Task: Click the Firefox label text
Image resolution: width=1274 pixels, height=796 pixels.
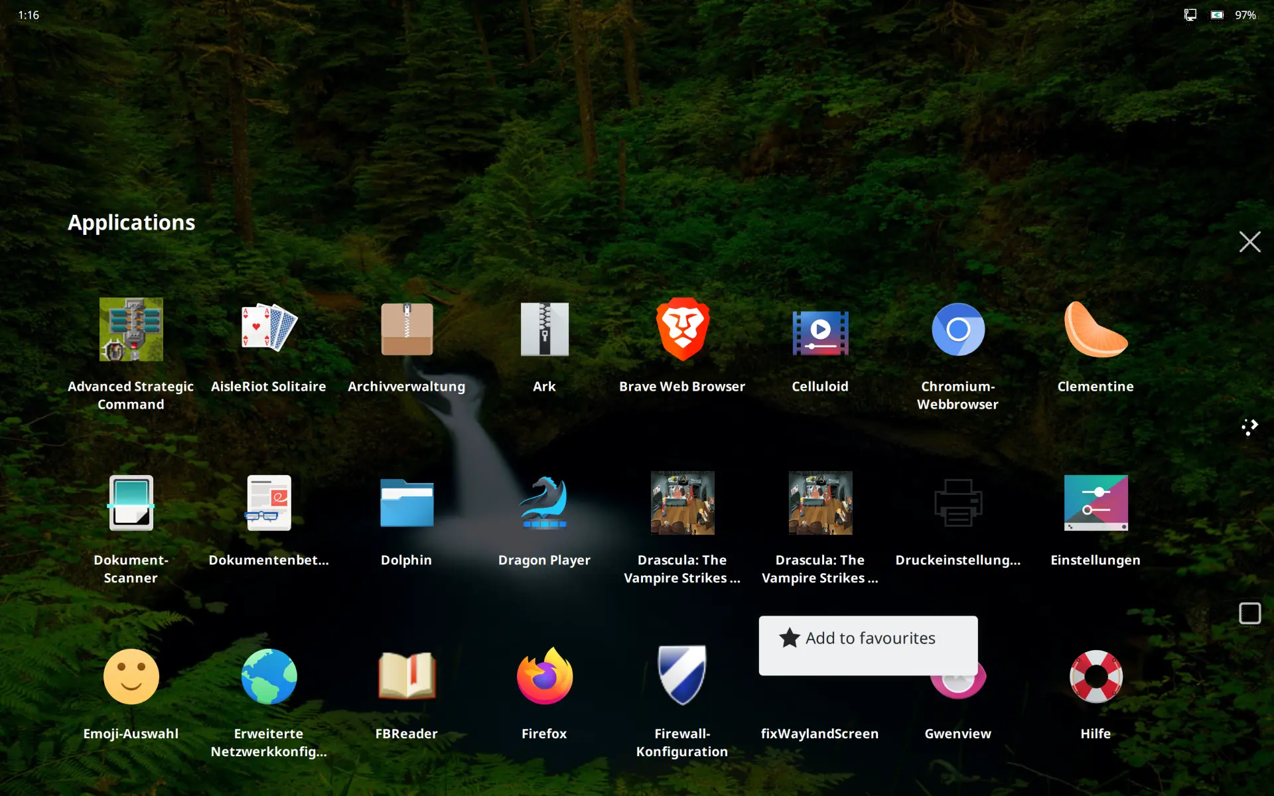Action: click(544, 734)
